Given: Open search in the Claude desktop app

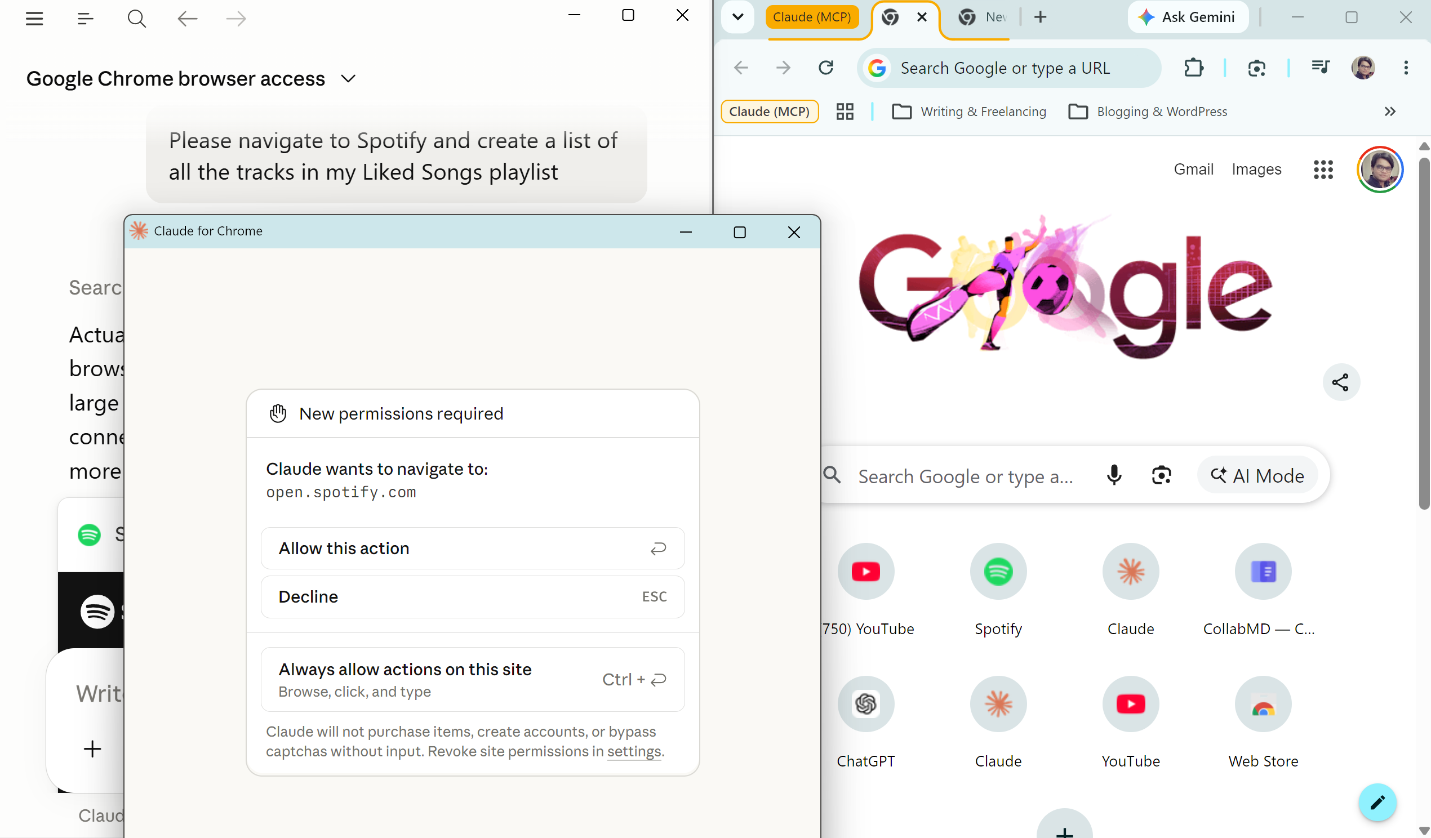Looking at the screenshot, I should point(136,19).
